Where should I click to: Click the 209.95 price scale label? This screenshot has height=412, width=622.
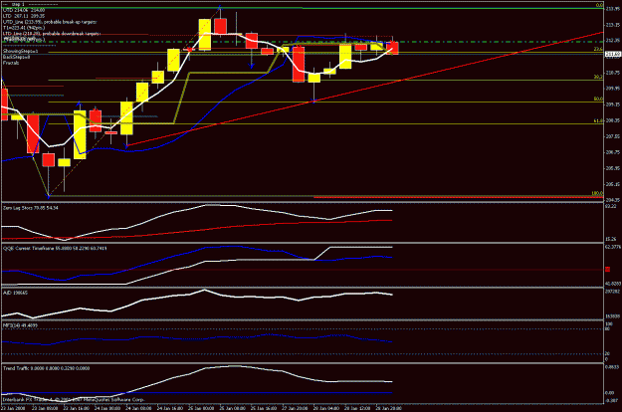(x=613, y=89)
